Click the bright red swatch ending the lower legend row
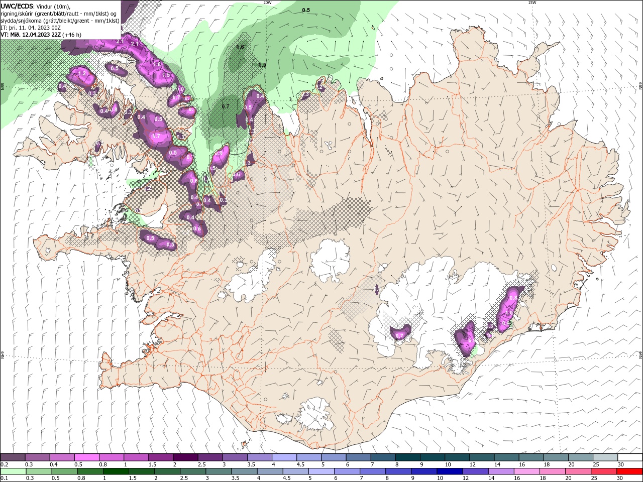This screenshot has width=643, height=482. click(x=630, y=471)
